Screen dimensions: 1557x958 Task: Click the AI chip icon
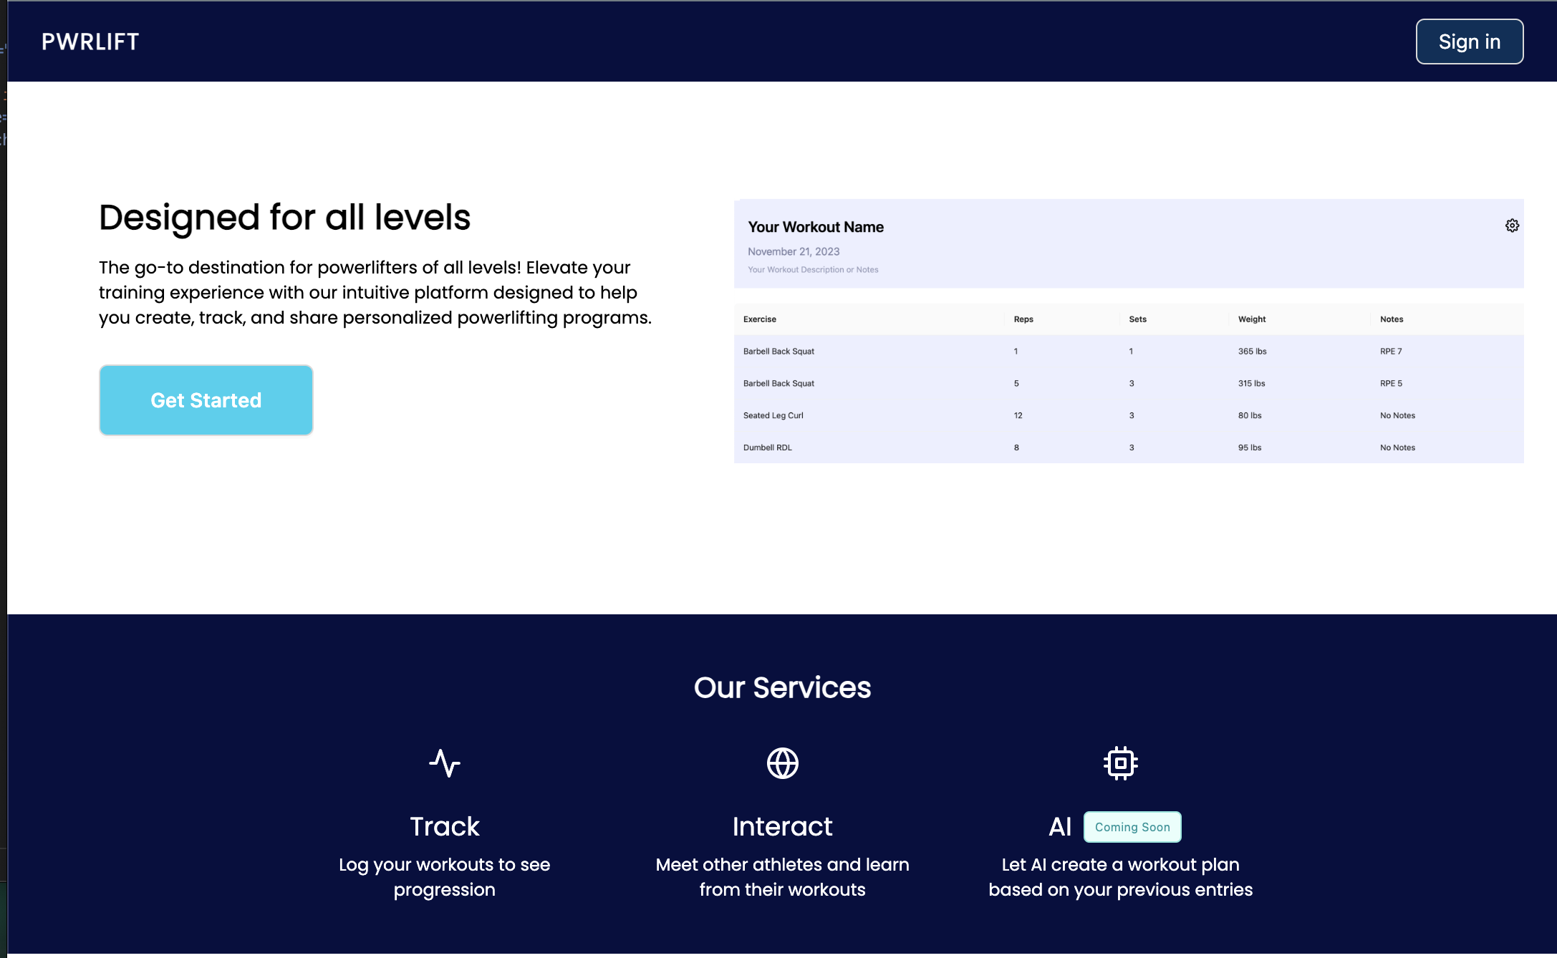tap(1120, 763)
